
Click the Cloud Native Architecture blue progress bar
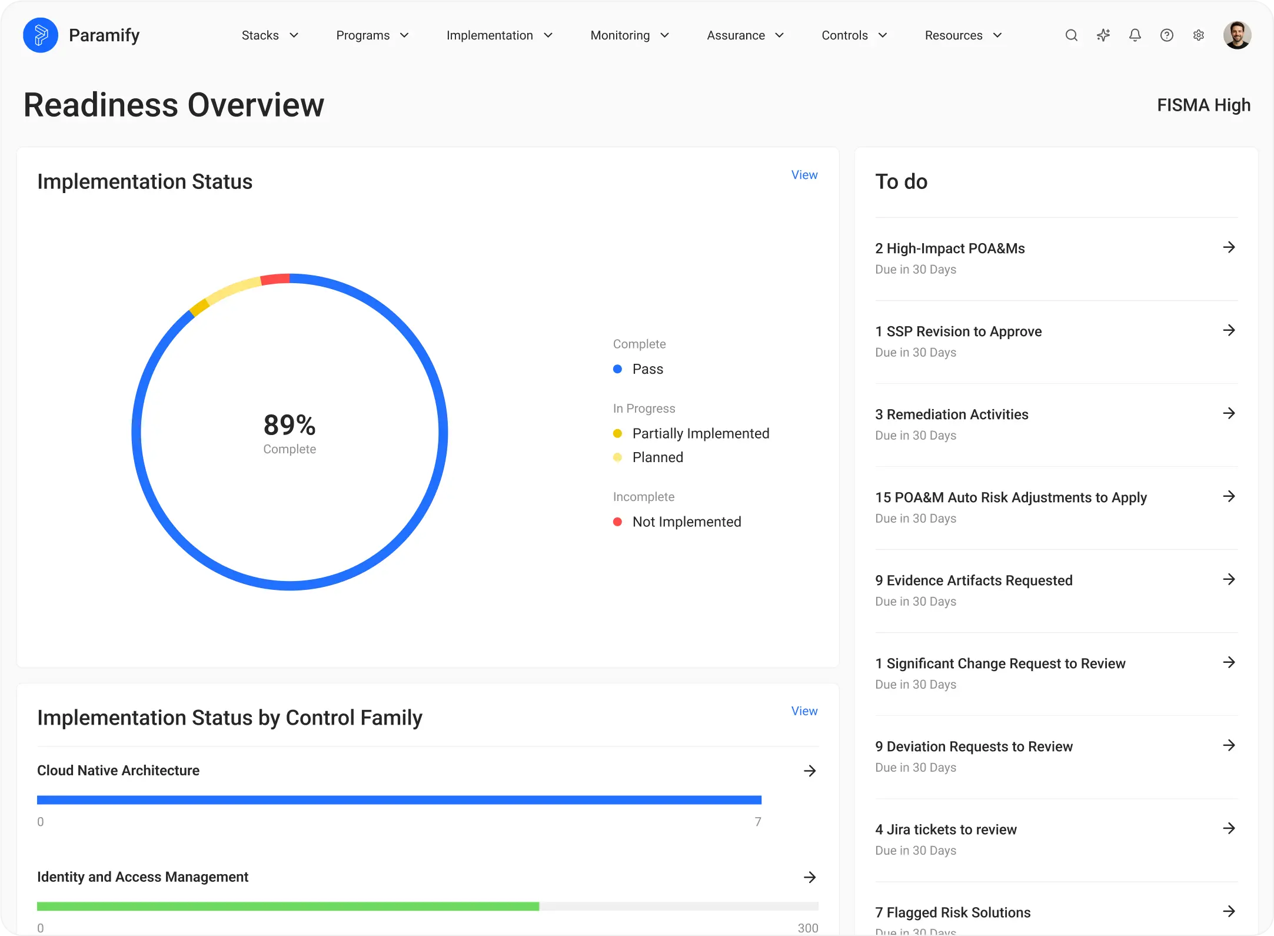[399, 800]
